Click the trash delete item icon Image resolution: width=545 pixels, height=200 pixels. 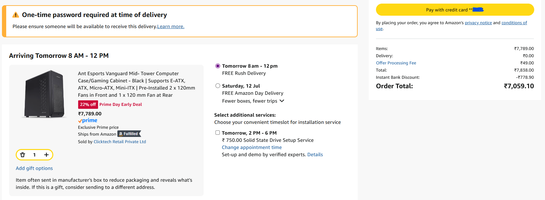[23, 155]
